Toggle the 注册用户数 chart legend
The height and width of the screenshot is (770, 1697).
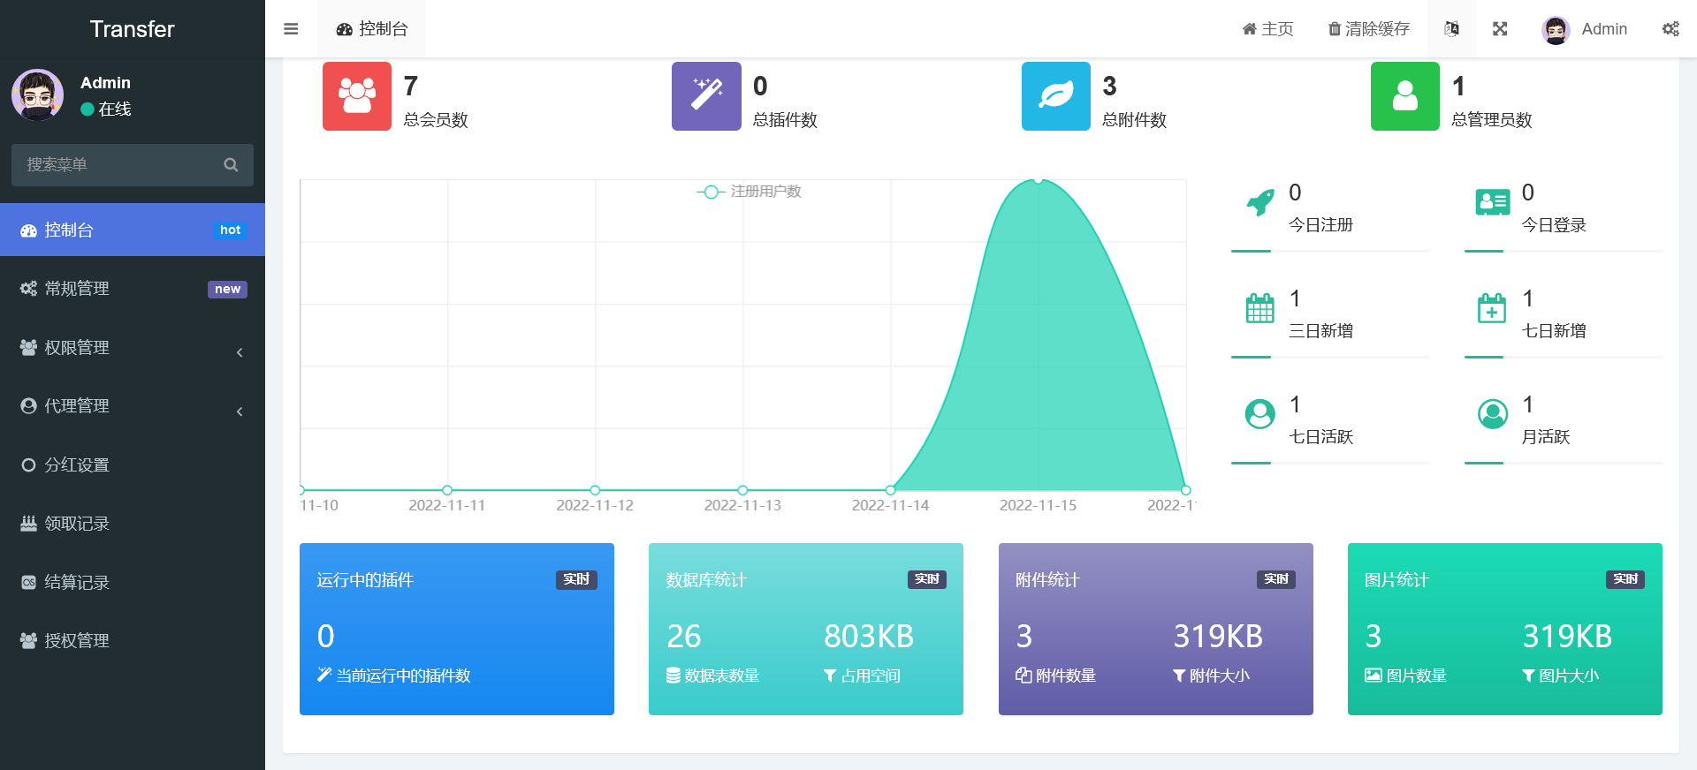pyautogui.click(x=750, y=192)
